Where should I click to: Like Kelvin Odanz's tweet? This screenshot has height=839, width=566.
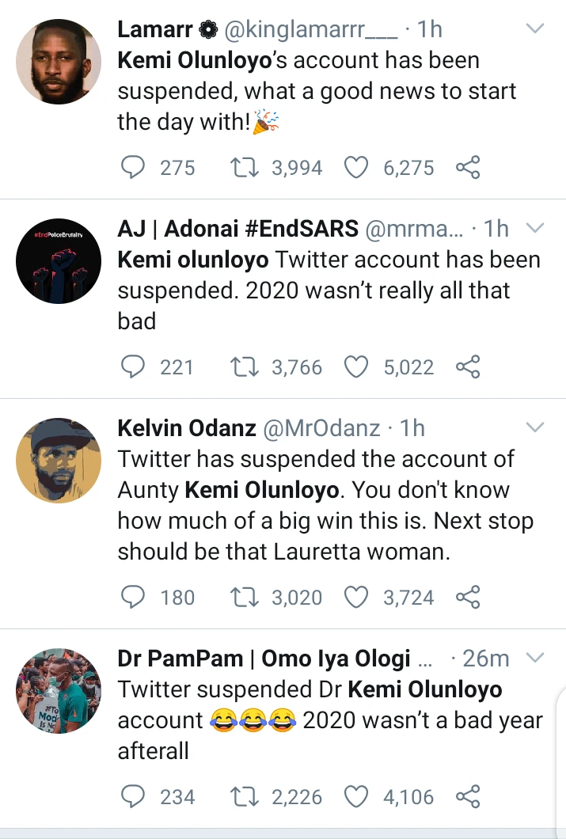(x=357, y=597)
